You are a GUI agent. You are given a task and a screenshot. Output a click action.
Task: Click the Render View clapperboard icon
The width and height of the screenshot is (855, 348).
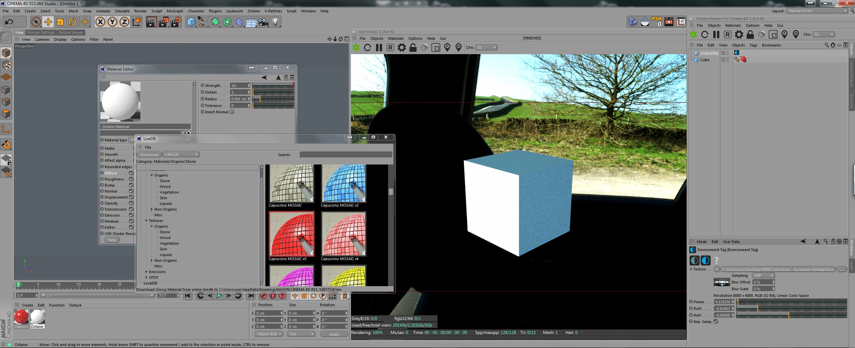coord(151,22)
